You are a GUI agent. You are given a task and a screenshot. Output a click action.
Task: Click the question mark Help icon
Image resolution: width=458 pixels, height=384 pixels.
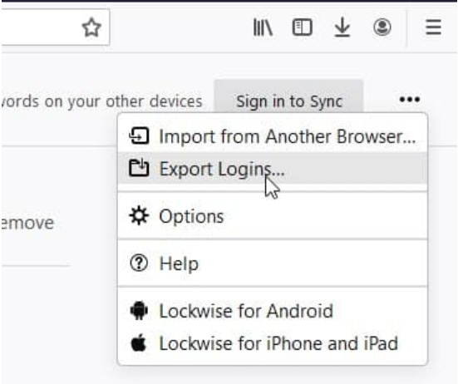(x=139, y=263)
